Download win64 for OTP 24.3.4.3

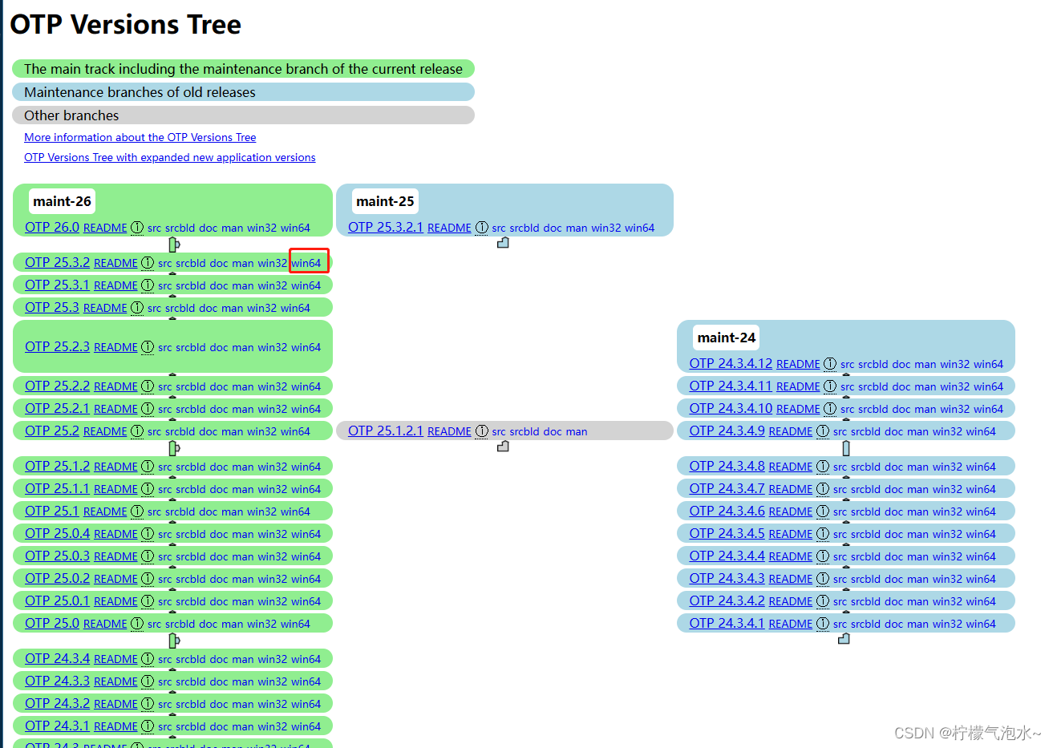(x=981, y=579)
